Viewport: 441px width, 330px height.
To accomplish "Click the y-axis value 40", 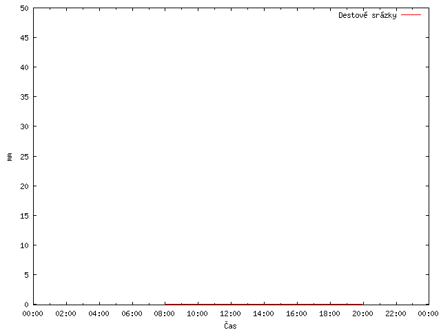I will tap(25, 67).
